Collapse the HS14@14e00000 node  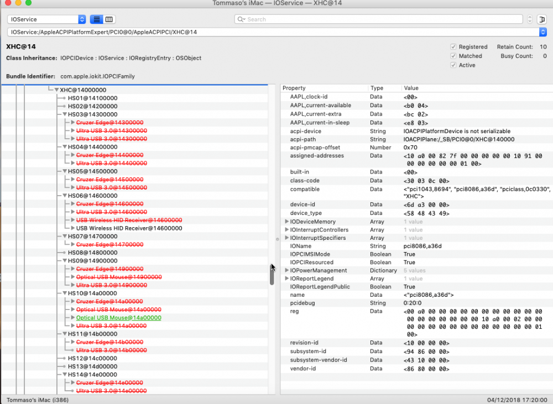65,374
